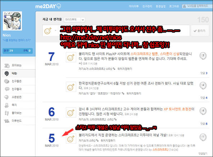
Task: Click the metoo bubble on the 한국정치문화연구소 post
Action: (x=203, y=86)
